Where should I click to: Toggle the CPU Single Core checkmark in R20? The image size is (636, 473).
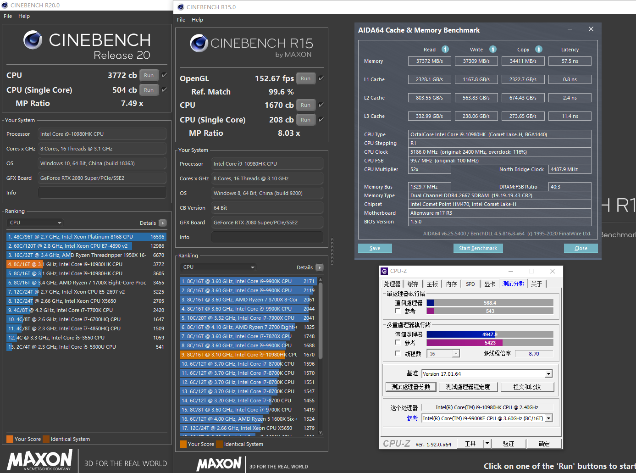pyautogui.click(x=165, y=89)
